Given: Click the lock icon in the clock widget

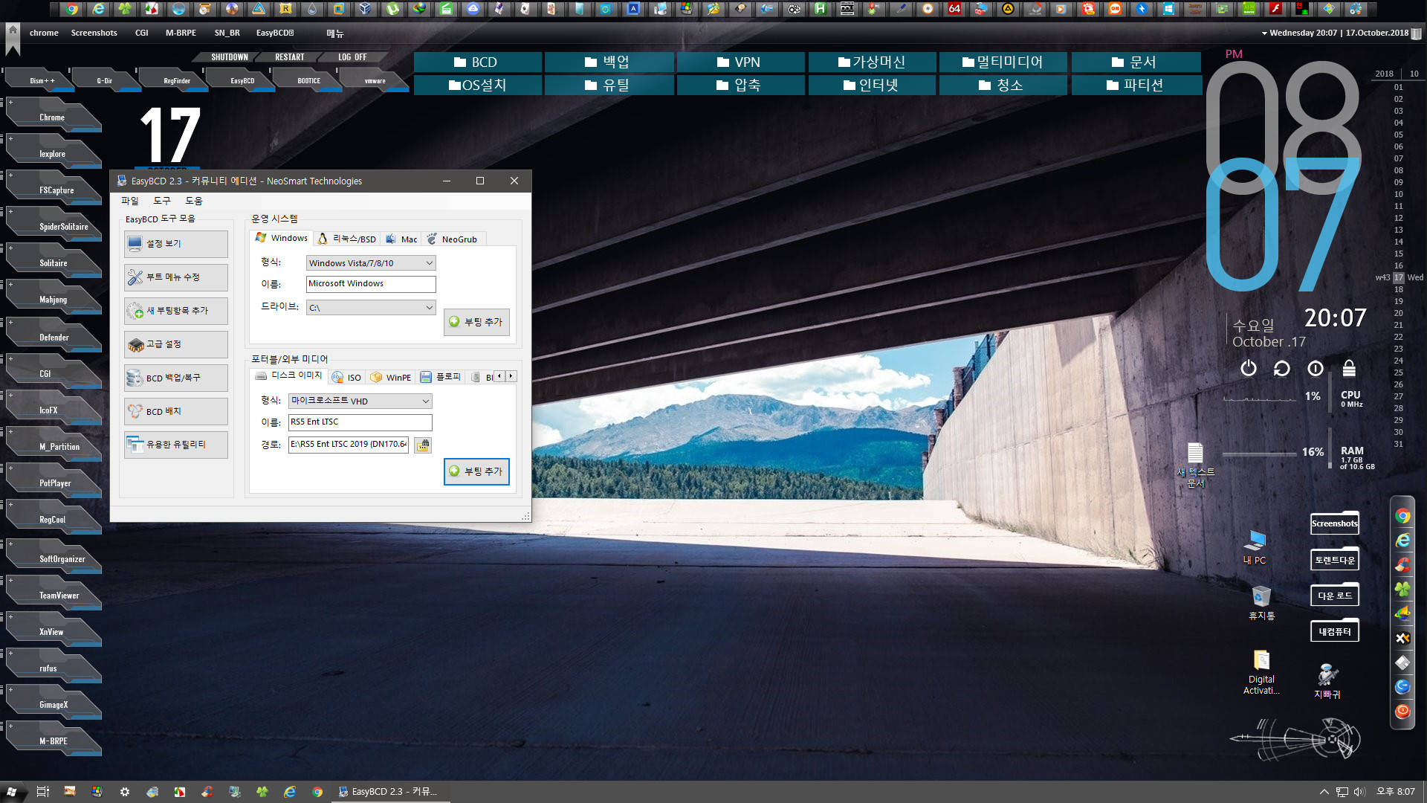Looking at the screenshot, I should 1349,368.
